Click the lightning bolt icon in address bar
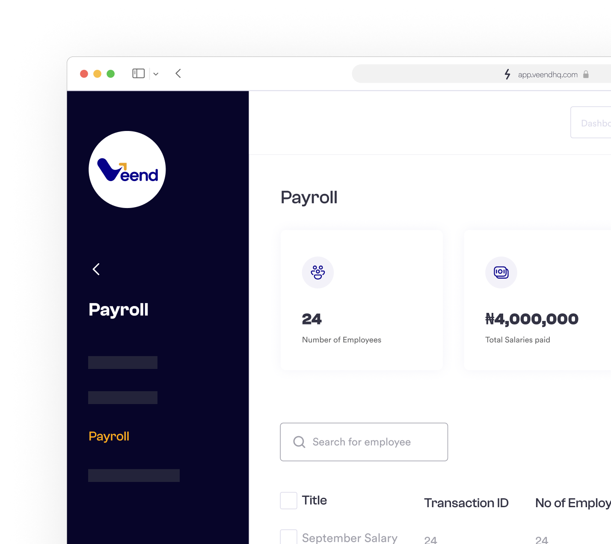This screenshot has width=611, height=544. tap(507, 74)
